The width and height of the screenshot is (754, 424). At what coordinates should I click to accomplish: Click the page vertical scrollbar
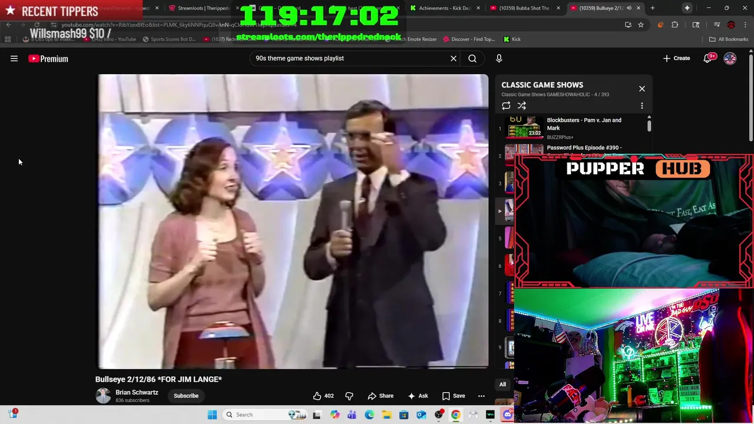pos(750,97)
